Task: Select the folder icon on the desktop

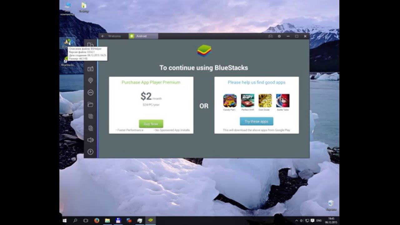Action: (x=84, y=7)
